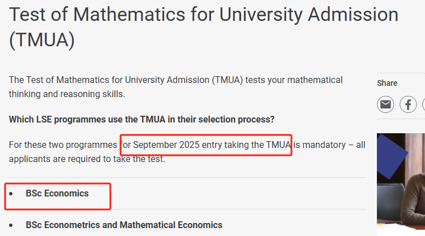Open BSc Econometrics and Mathematical Economics link

click(x=124, y=225)
